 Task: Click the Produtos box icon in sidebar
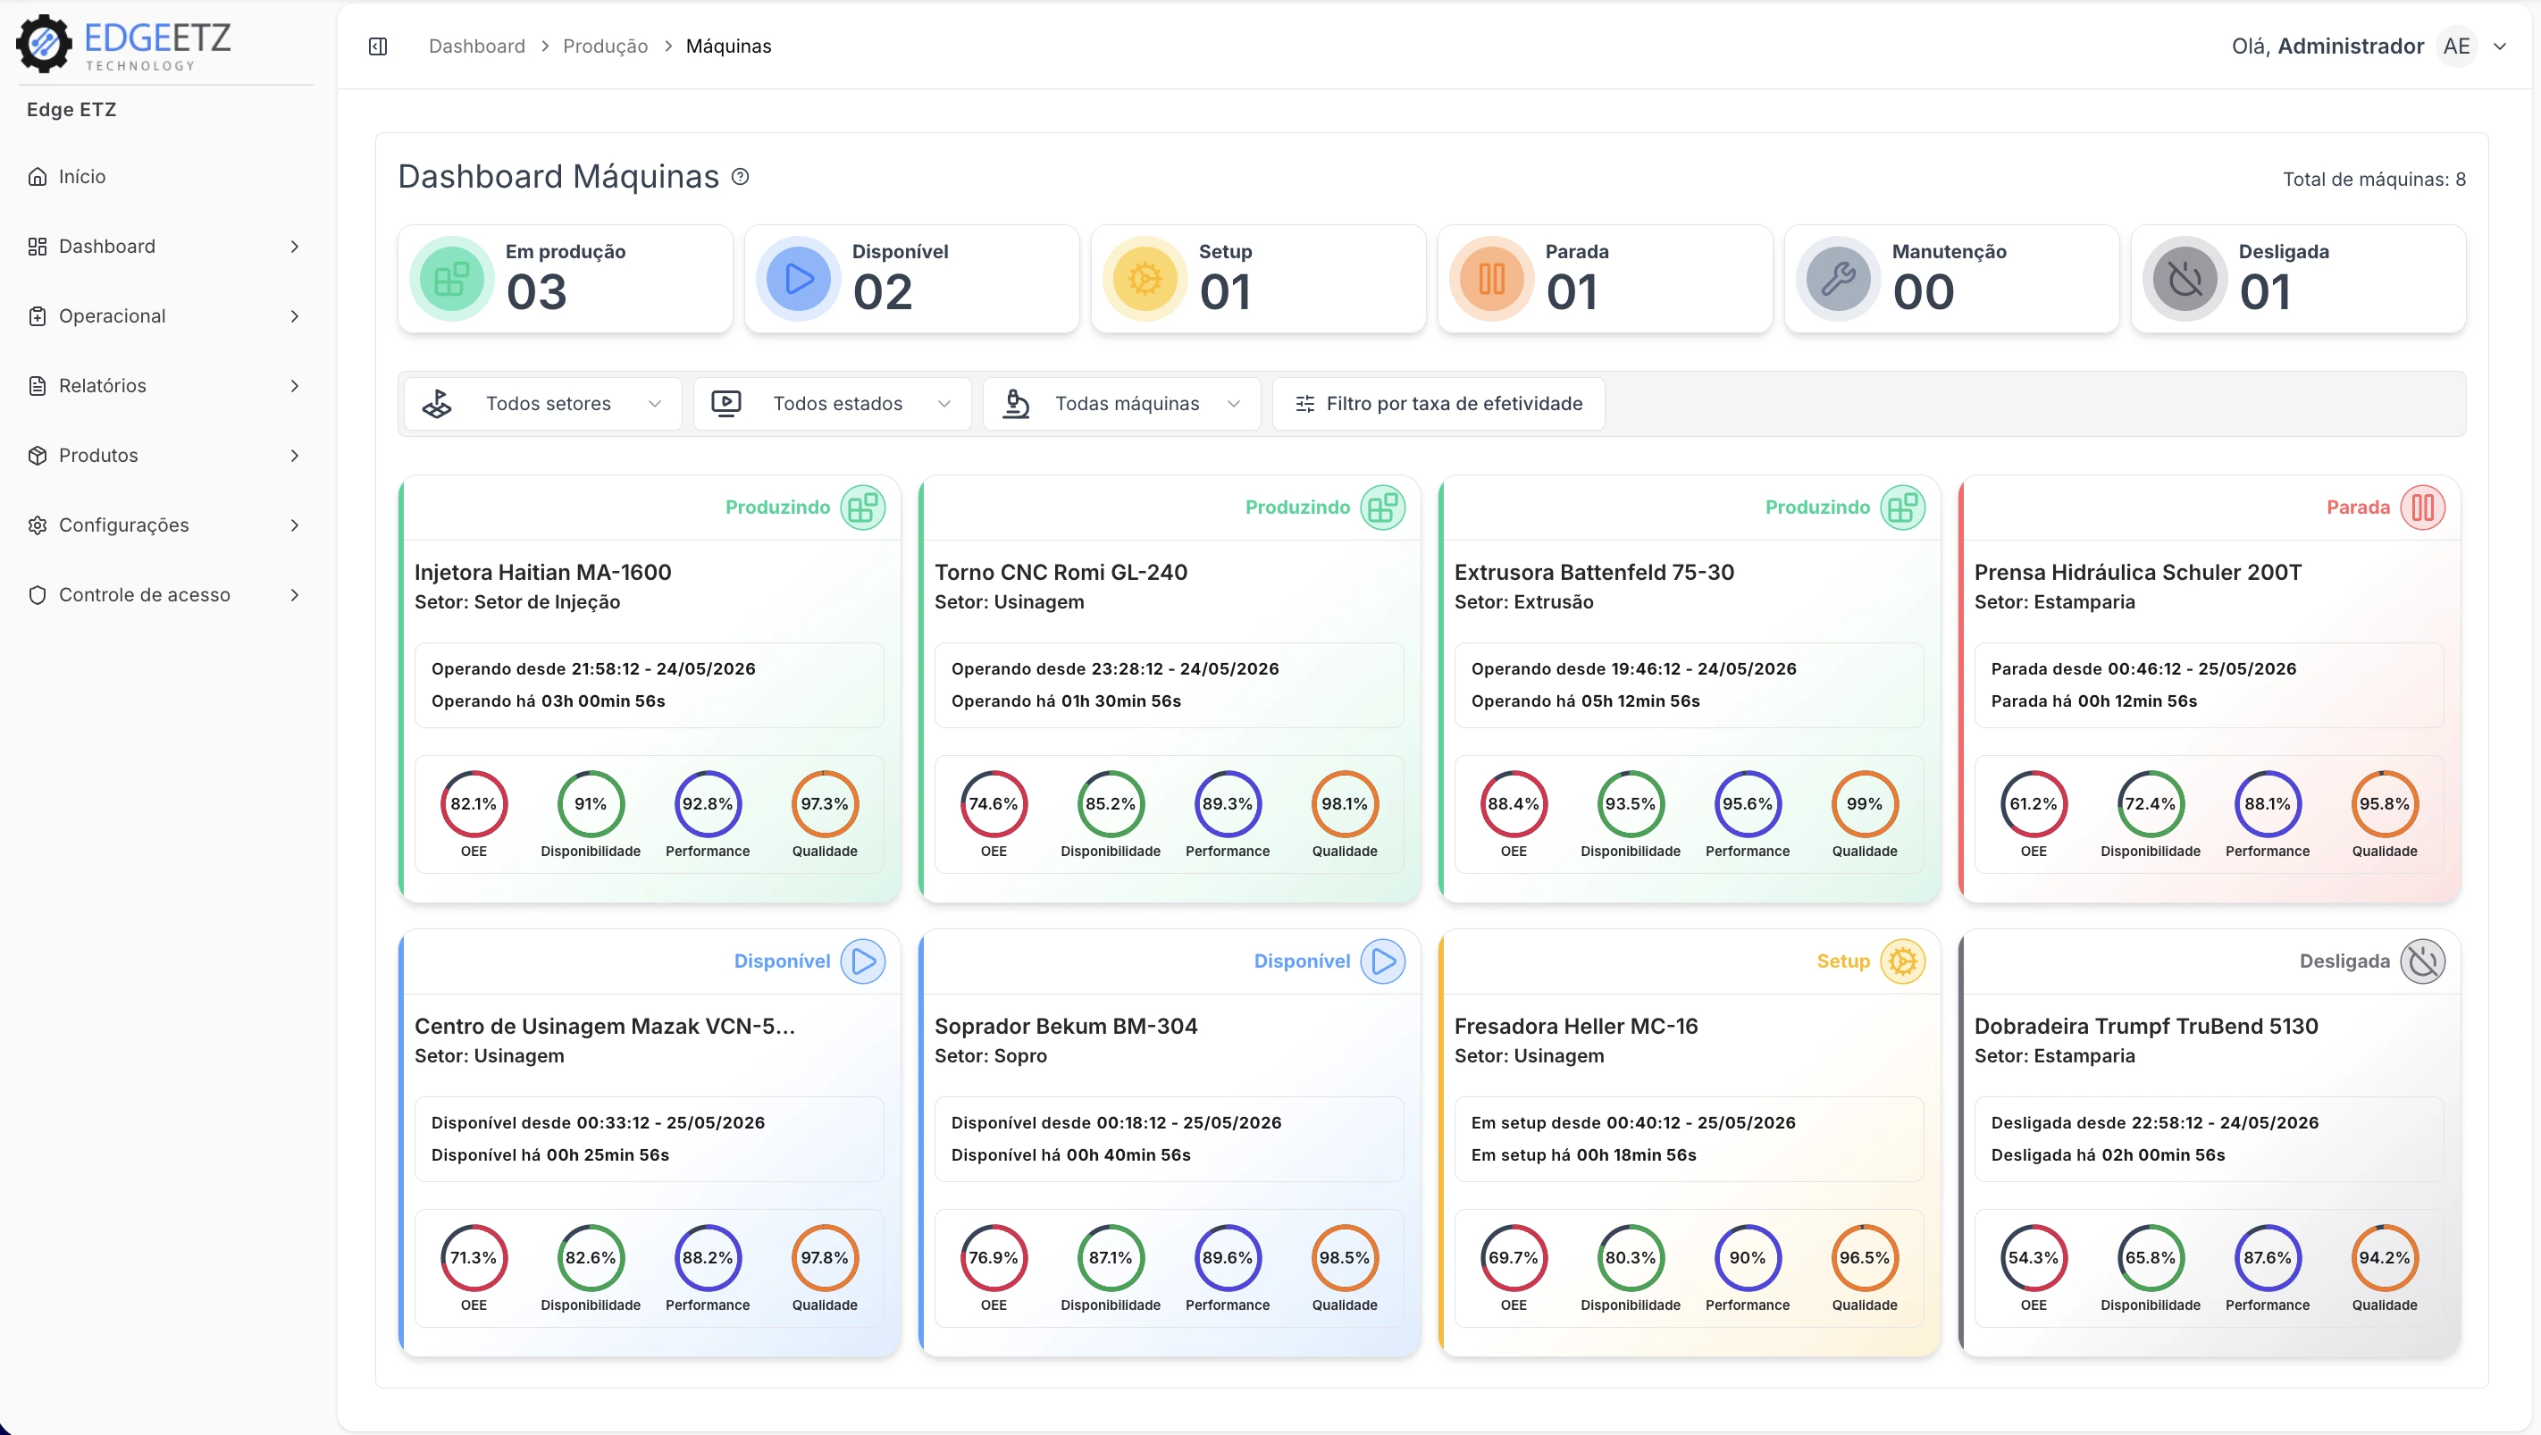pyautogui.click(x=38, y=456)
